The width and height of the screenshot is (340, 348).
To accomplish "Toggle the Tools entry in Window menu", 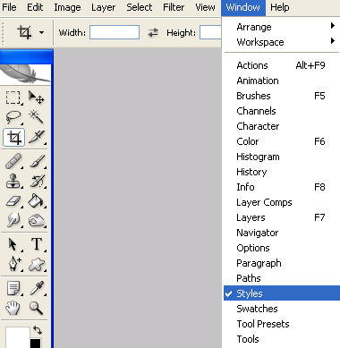I will 282,339.
